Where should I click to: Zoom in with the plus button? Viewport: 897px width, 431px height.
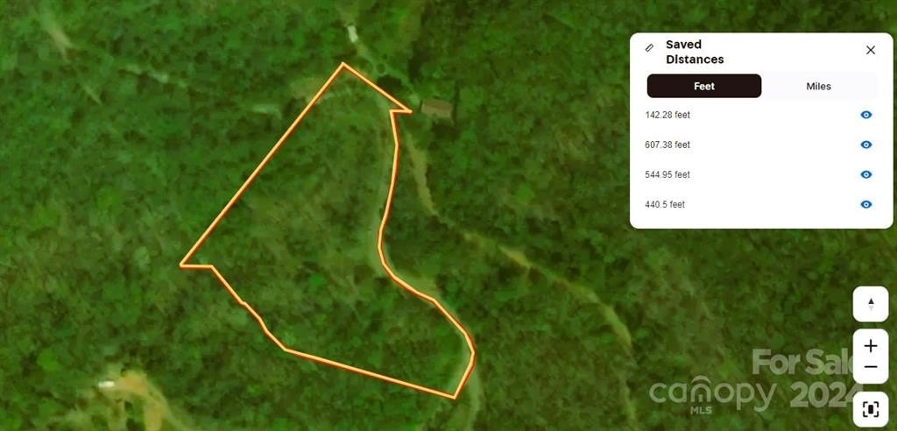[870, 346]
